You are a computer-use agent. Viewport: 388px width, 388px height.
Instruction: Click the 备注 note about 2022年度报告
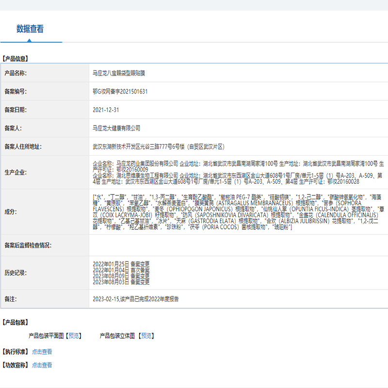click(x=135, y=299)
